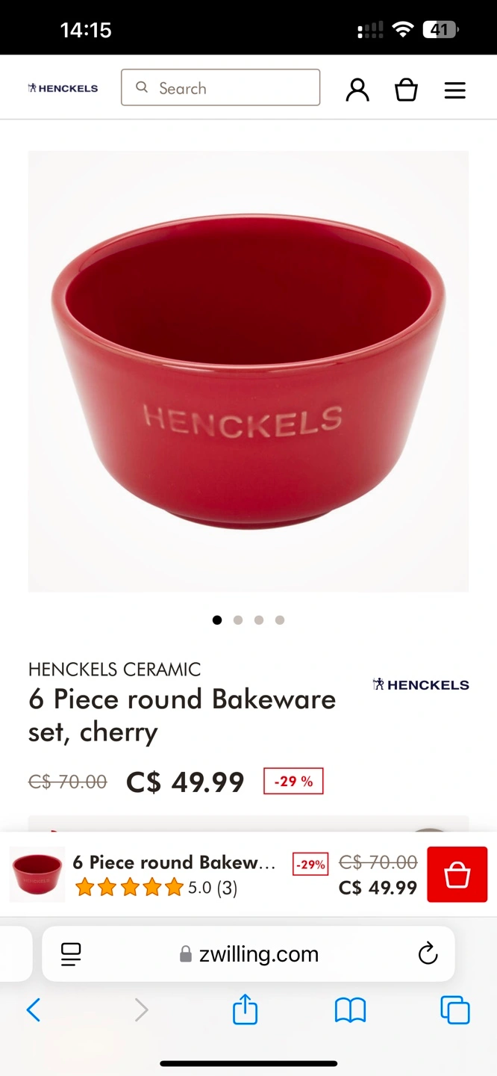Screen dimensions: 497x1076
Task: Open the hamburger menu
Action: 455,90
